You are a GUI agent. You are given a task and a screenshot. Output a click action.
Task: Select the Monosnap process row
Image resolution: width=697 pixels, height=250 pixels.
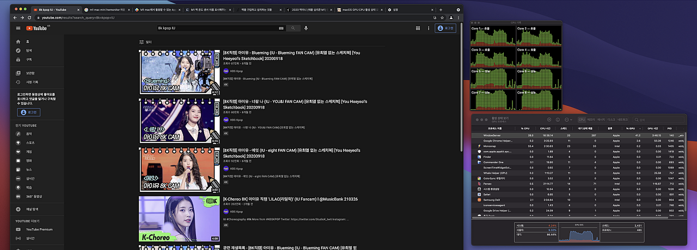pyautogui.click(x=577, y=146)
